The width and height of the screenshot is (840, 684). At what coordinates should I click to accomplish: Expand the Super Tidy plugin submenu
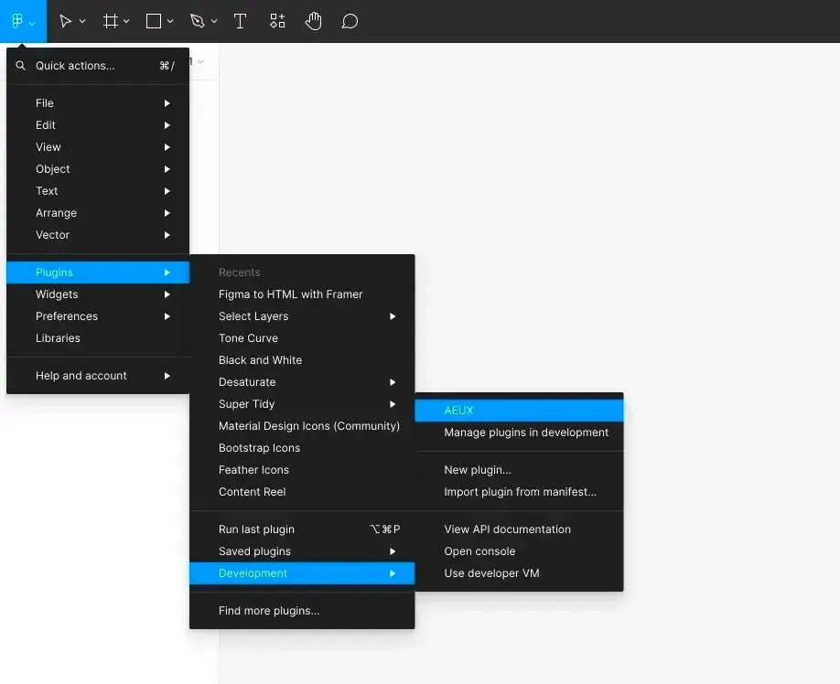click(302, 404)
